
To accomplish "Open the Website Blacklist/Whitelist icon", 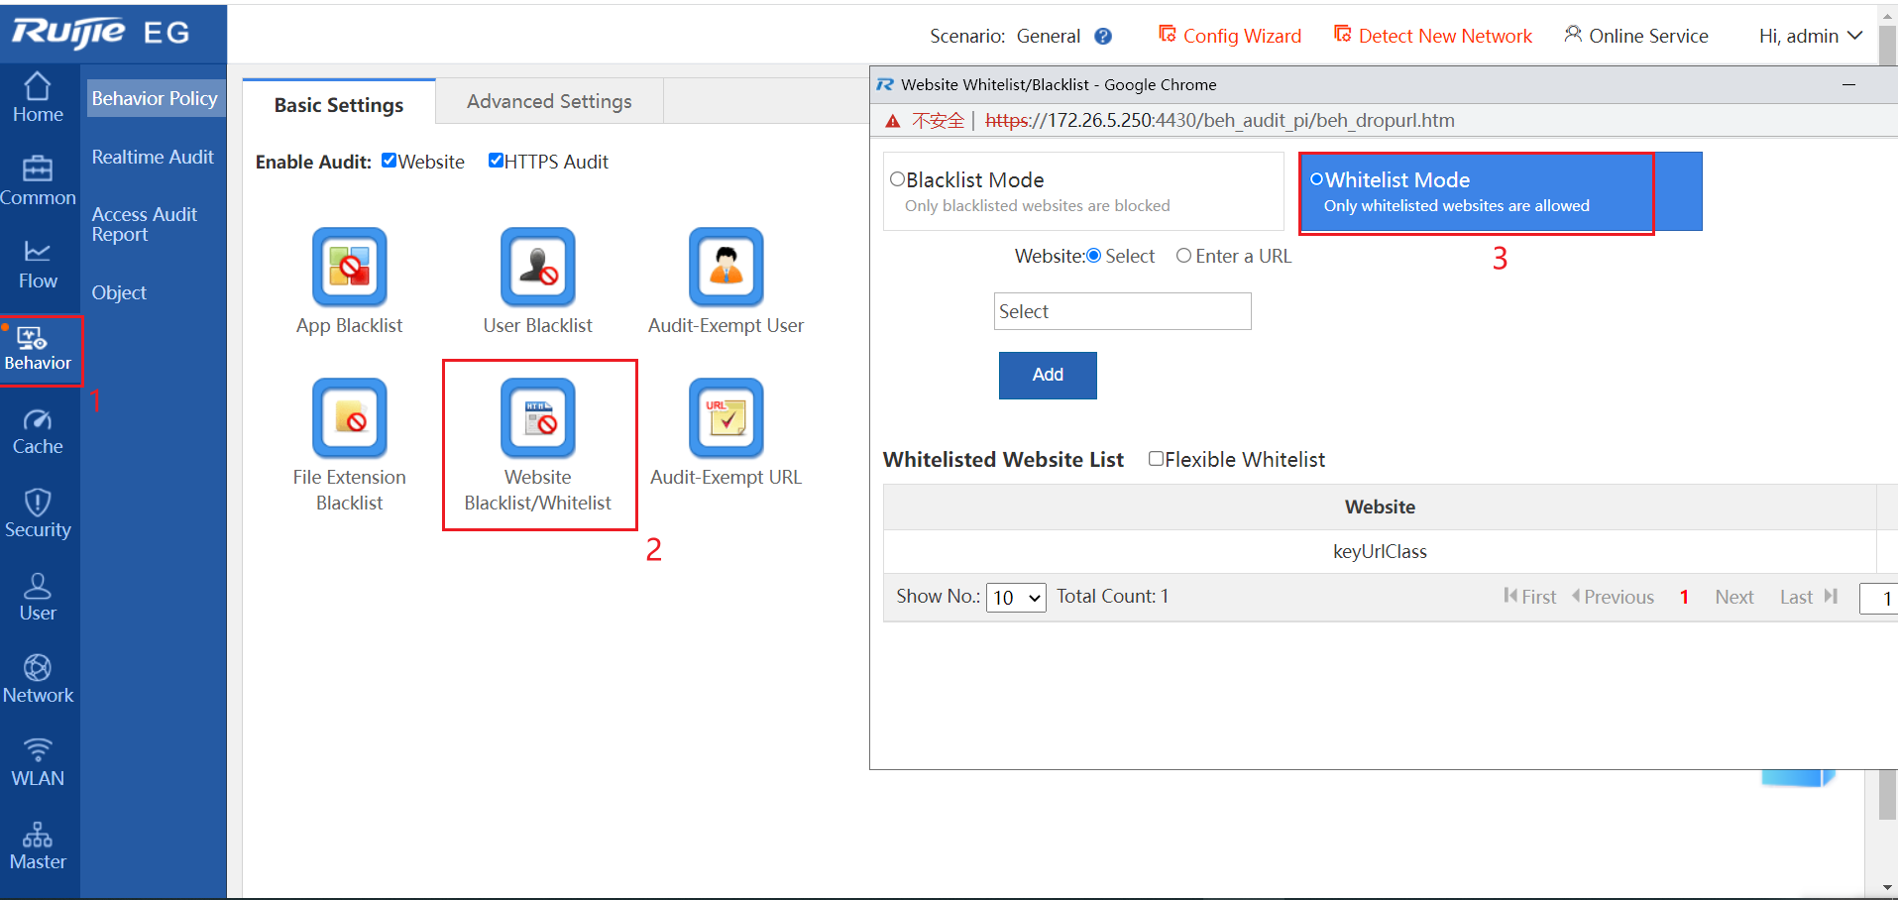I will 537,418.
